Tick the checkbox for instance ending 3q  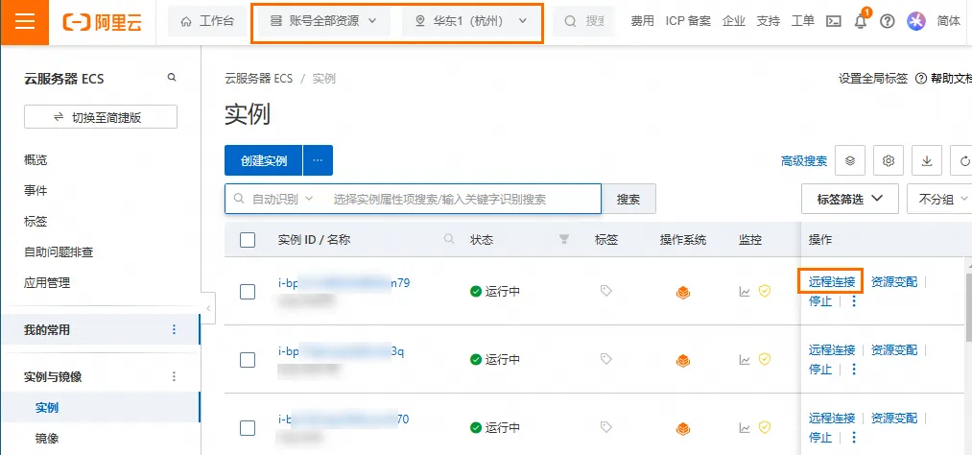coord(248,359)
